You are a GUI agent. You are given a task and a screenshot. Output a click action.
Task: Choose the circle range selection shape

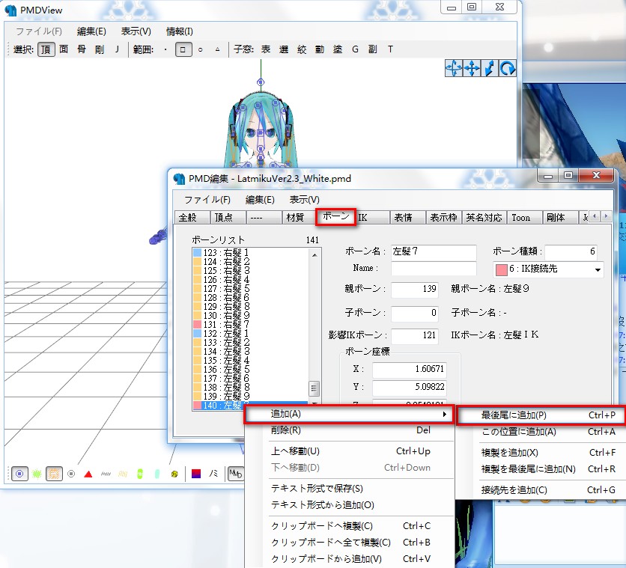point(201,50)
